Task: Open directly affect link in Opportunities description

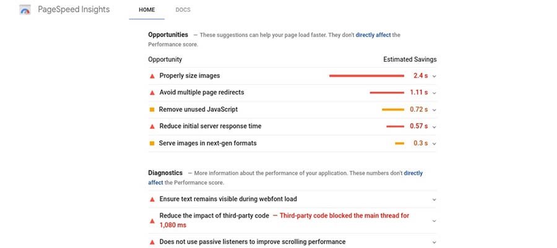Action: tap(373, 35)
